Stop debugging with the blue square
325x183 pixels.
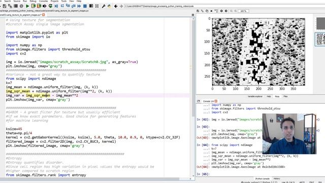pos(85,6)
